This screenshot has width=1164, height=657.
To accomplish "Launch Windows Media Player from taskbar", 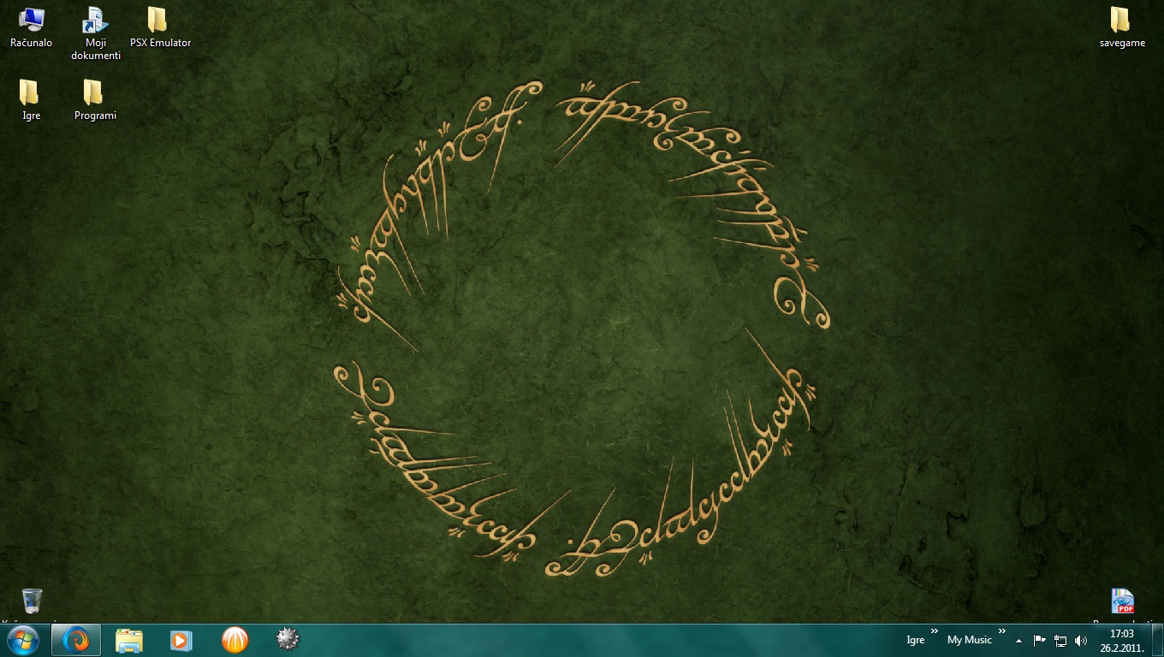I will tap(181, 640).
